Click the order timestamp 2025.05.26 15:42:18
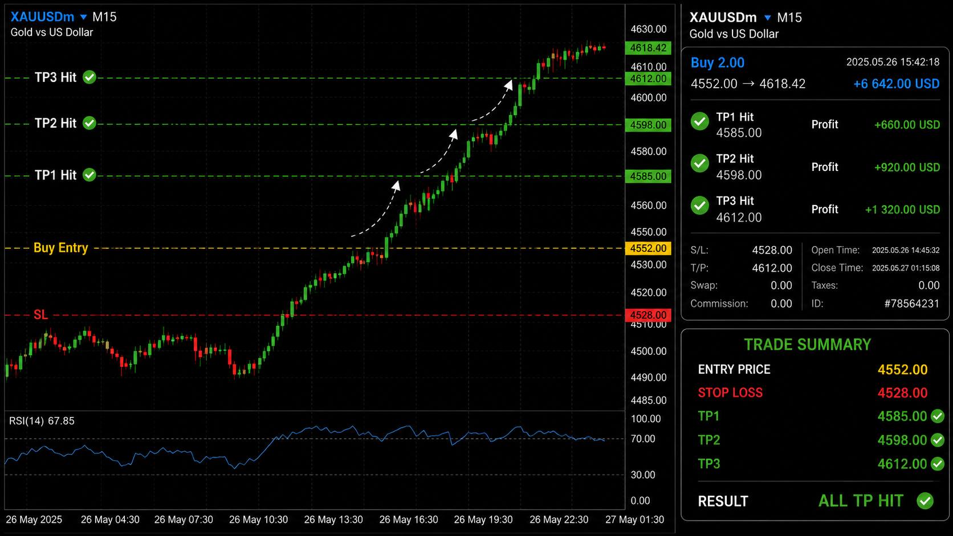This screenshot has height=536, width=953. (893, 62)
